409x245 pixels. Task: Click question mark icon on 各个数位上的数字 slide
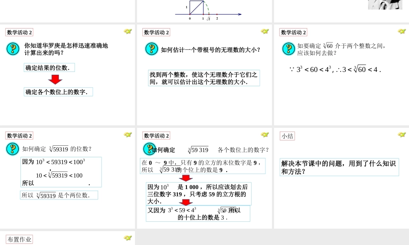(x=149, y=149)
